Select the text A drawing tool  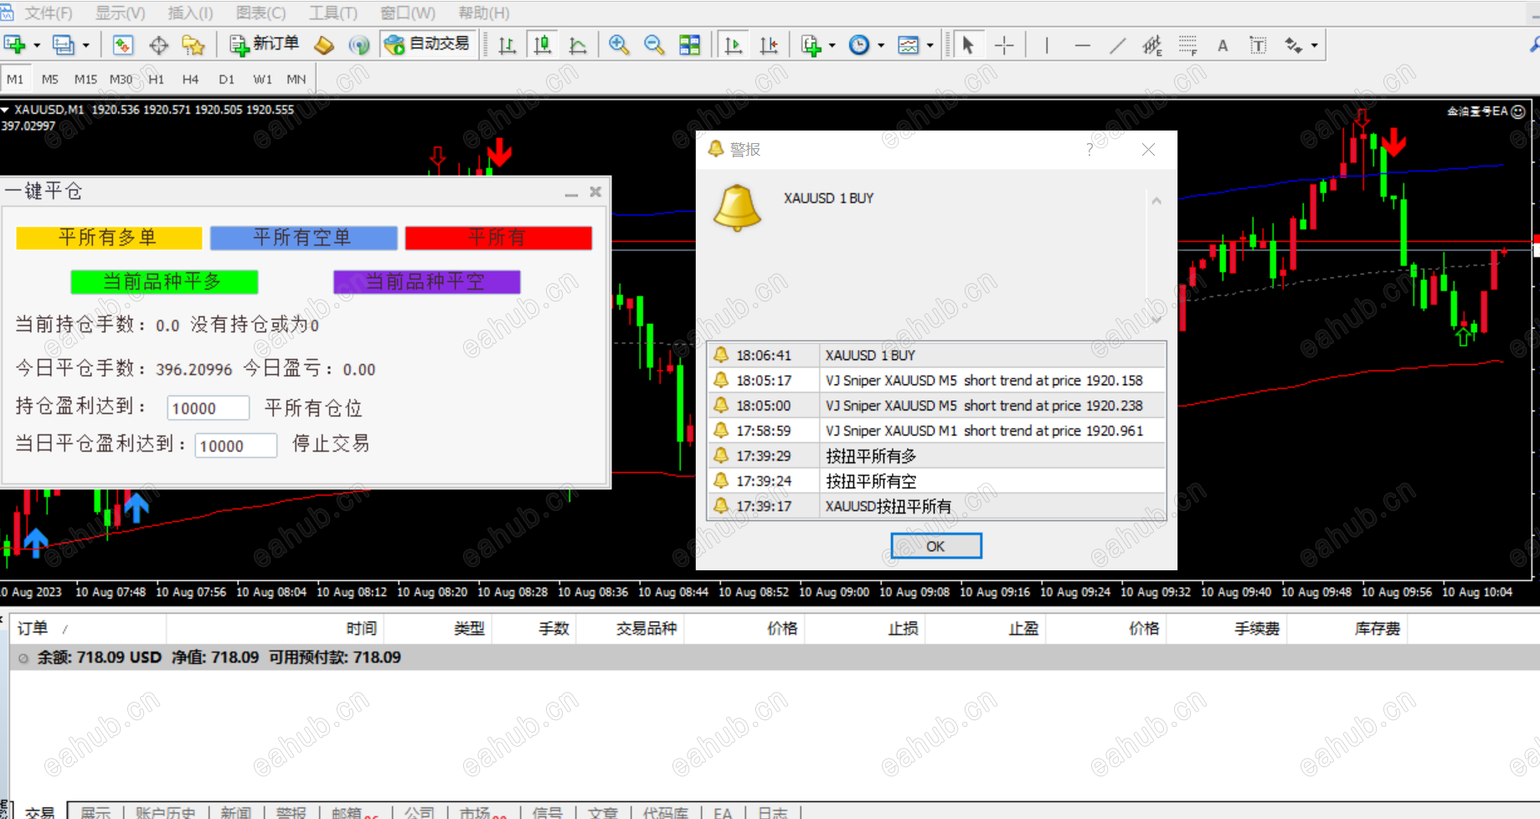tap(1223, 45)
